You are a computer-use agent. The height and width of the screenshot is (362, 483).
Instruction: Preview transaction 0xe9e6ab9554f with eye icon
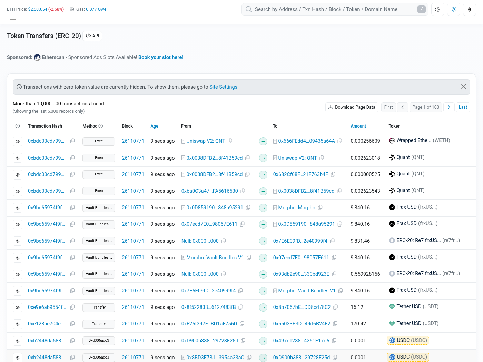(x=18, y=308)
